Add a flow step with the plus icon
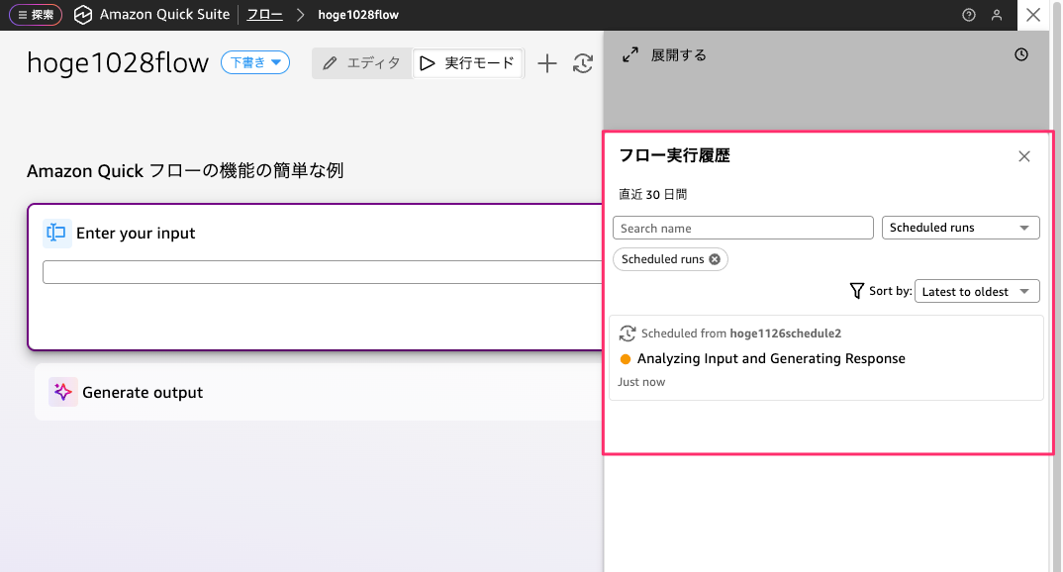Viewport: 1063px width, 572px height. [x=546, y=62]
